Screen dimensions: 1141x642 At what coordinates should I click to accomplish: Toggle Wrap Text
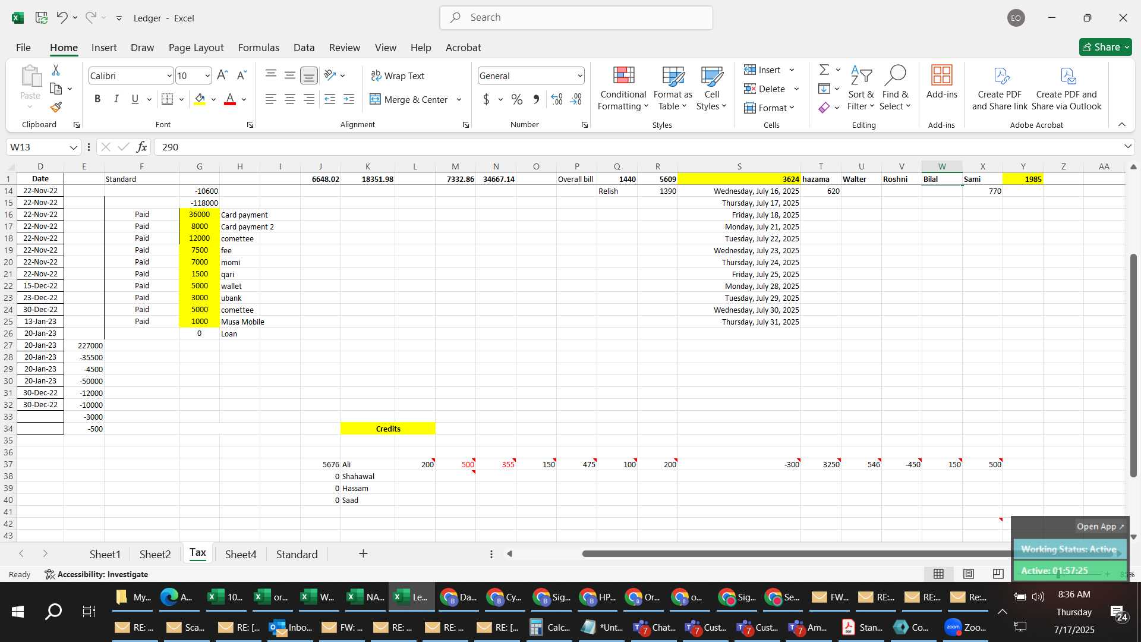(x=398, y=75)
